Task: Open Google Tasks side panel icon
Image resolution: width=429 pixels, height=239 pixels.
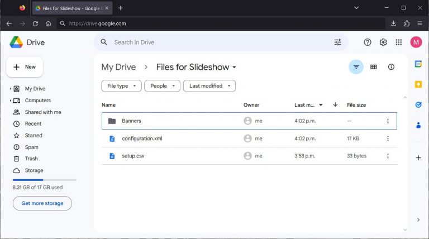Action: click(418, 104)
